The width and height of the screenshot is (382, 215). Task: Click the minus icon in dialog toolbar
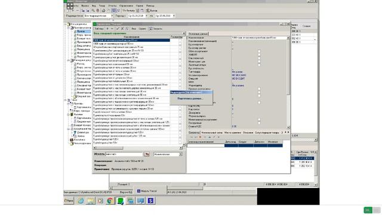coord(112,29)
